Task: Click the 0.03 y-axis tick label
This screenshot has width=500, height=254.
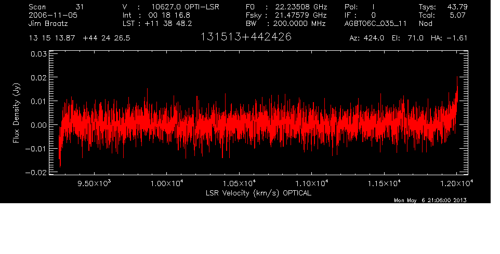Action: pyautogui.click(x=38, y=54)
